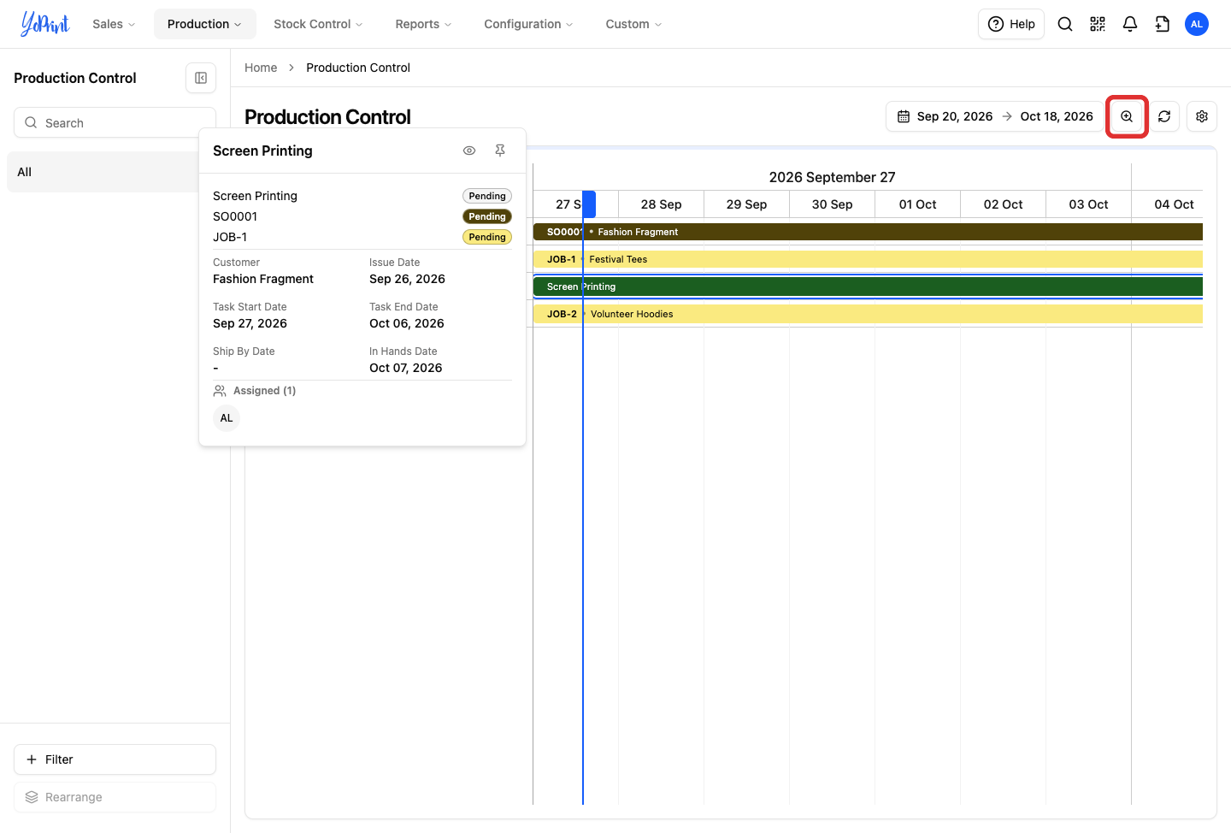Click the Pending badge beside SO0001
Image resolution: width=1231 pixels, height=833 pixels.
point(487,216)
